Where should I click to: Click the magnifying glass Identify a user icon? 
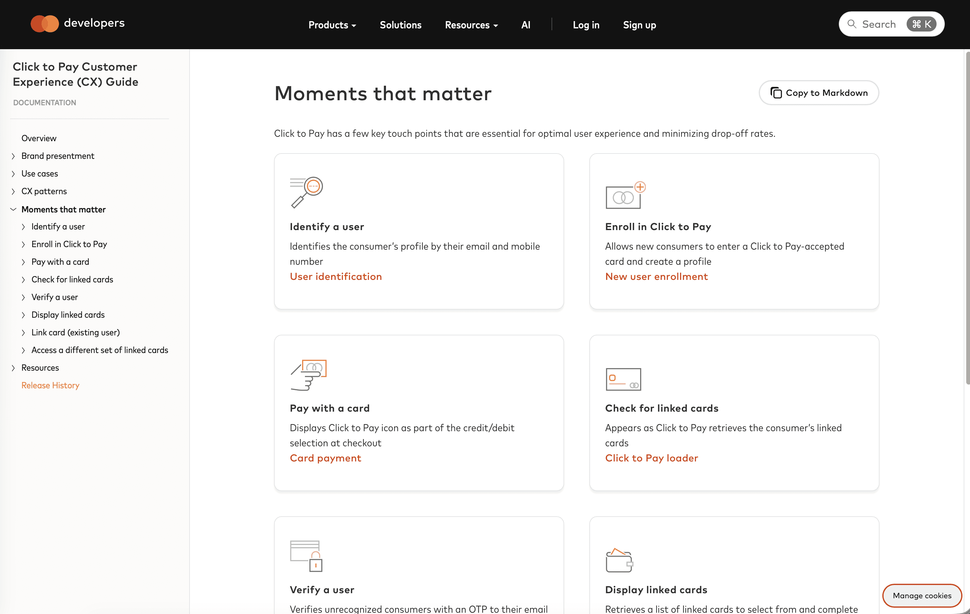click(x=306, y=192)
